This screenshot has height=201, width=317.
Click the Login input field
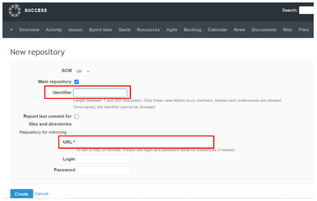(104, 159)
